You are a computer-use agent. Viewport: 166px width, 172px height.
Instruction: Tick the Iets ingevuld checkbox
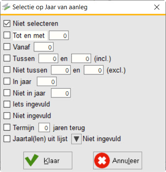coord(7,104)
